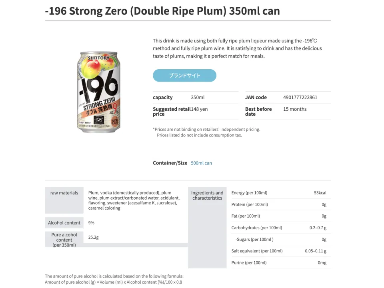This screenshot has height=288, width=384.
Task: Select the Energy per 100ml row
Action: [x=279, y=192]
